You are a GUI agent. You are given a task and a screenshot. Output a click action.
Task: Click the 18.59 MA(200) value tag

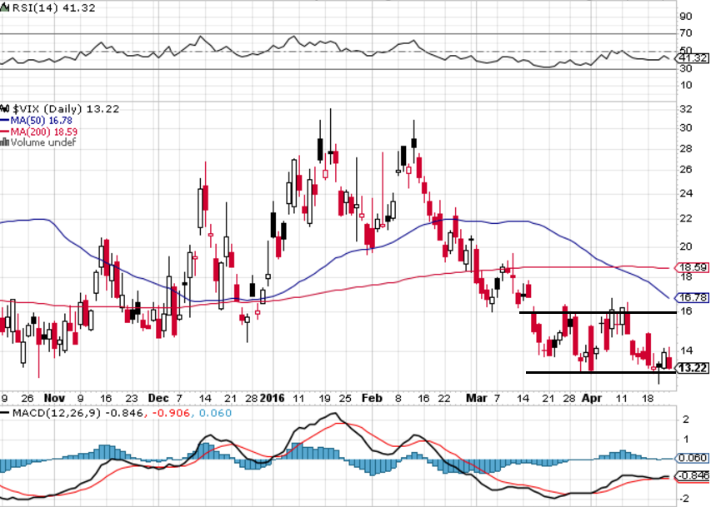[693, 267]
